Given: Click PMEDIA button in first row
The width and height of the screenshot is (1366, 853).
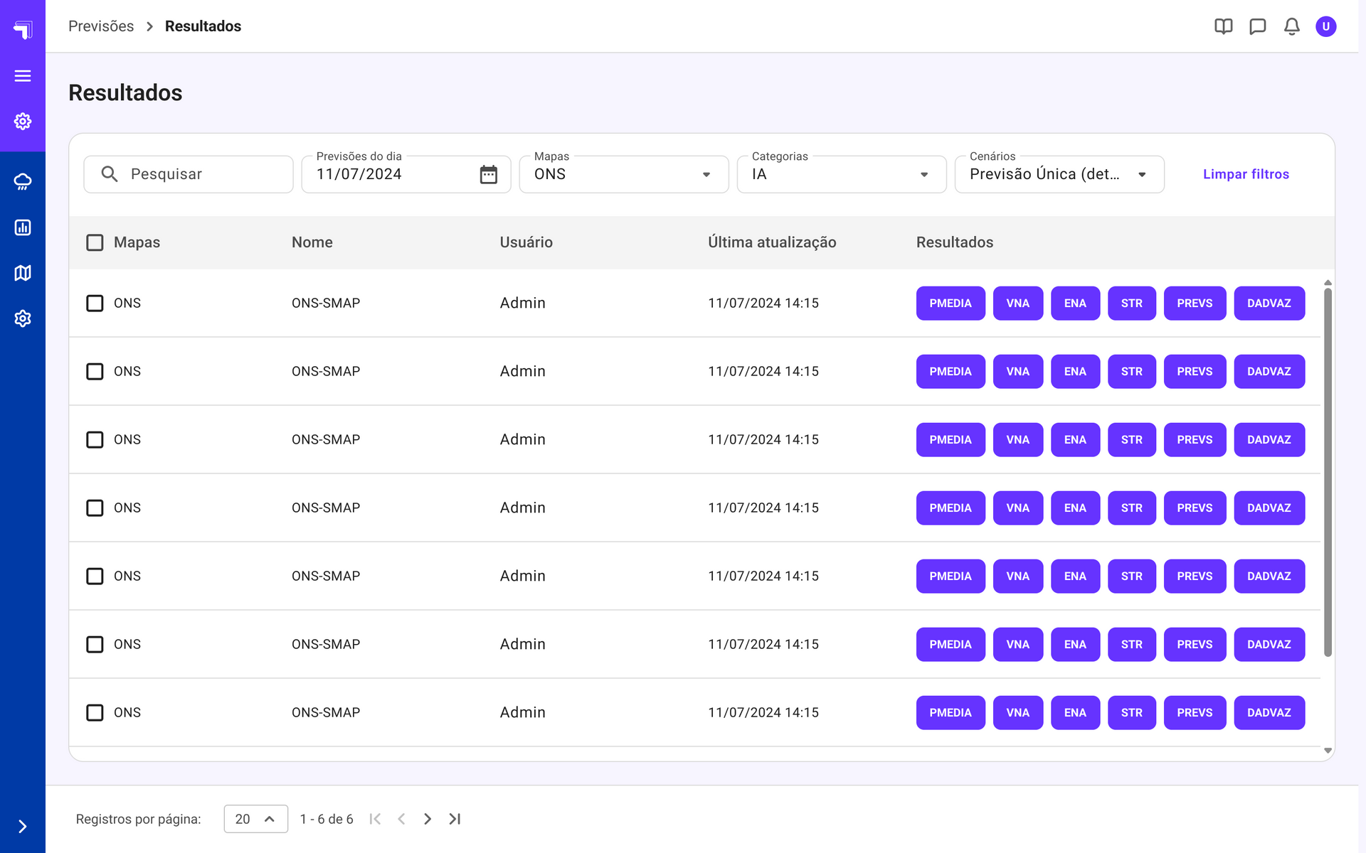Looking at the screenshot, I should tap(950, 304).
